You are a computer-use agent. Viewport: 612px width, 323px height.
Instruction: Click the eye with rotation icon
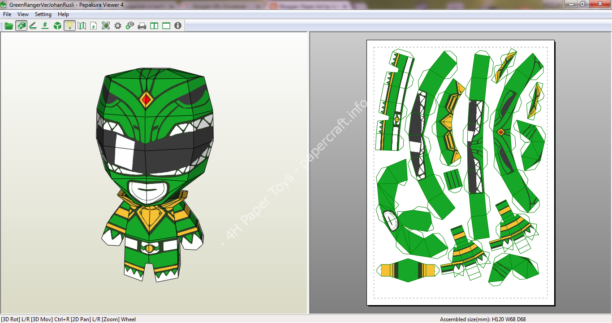pos(130,26)
